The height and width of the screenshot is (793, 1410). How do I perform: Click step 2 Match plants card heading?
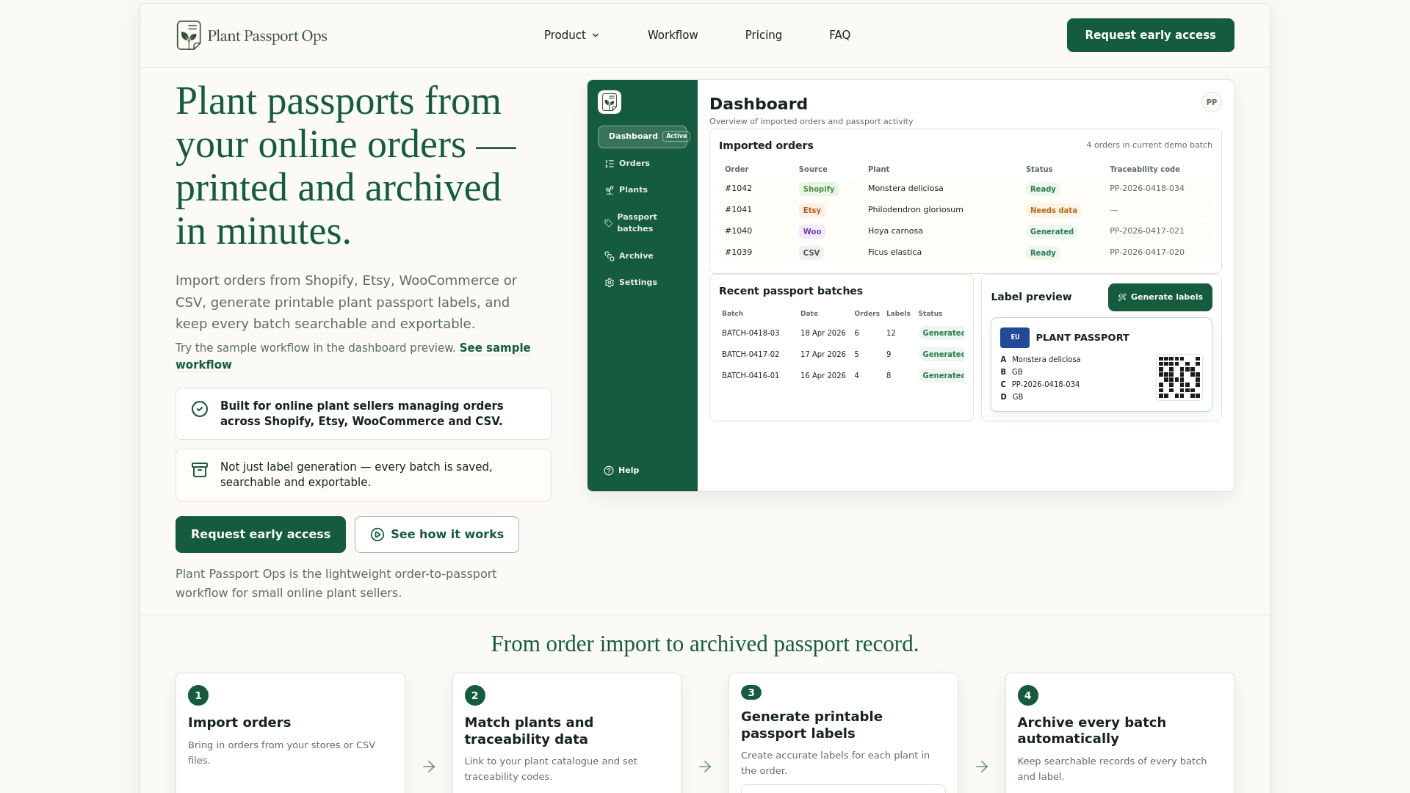click(x=529, y=731)
